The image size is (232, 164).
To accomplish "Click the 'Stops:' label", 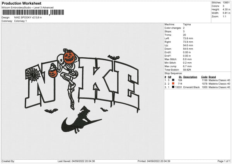I will (x=168, y=31).
